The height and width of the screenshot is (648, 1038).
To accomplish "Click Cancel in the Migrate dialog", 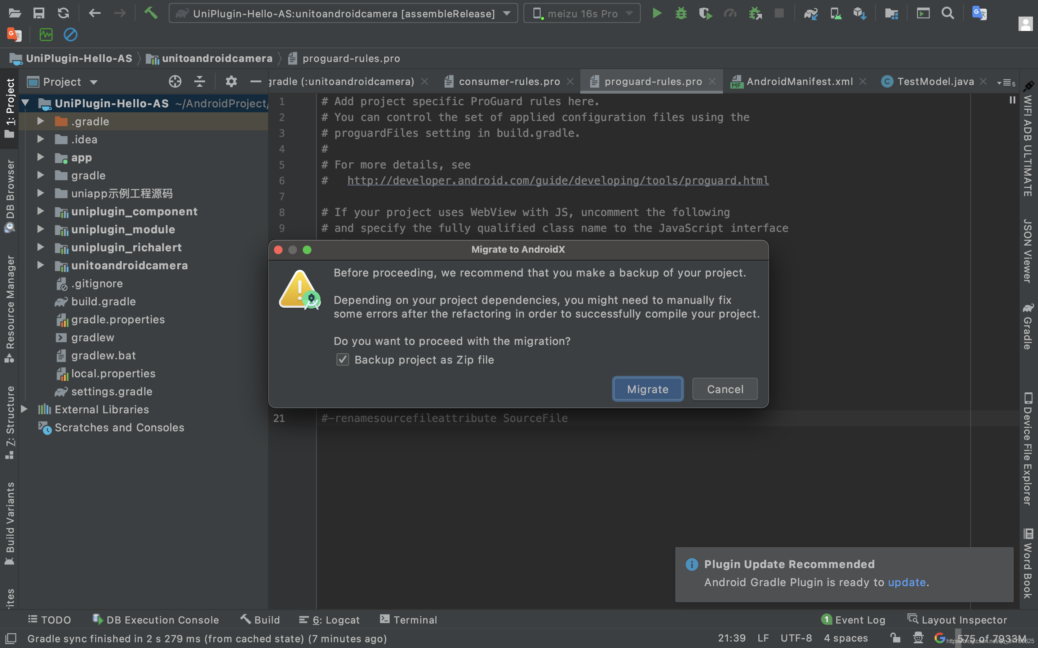I will [x=725, y=389].
